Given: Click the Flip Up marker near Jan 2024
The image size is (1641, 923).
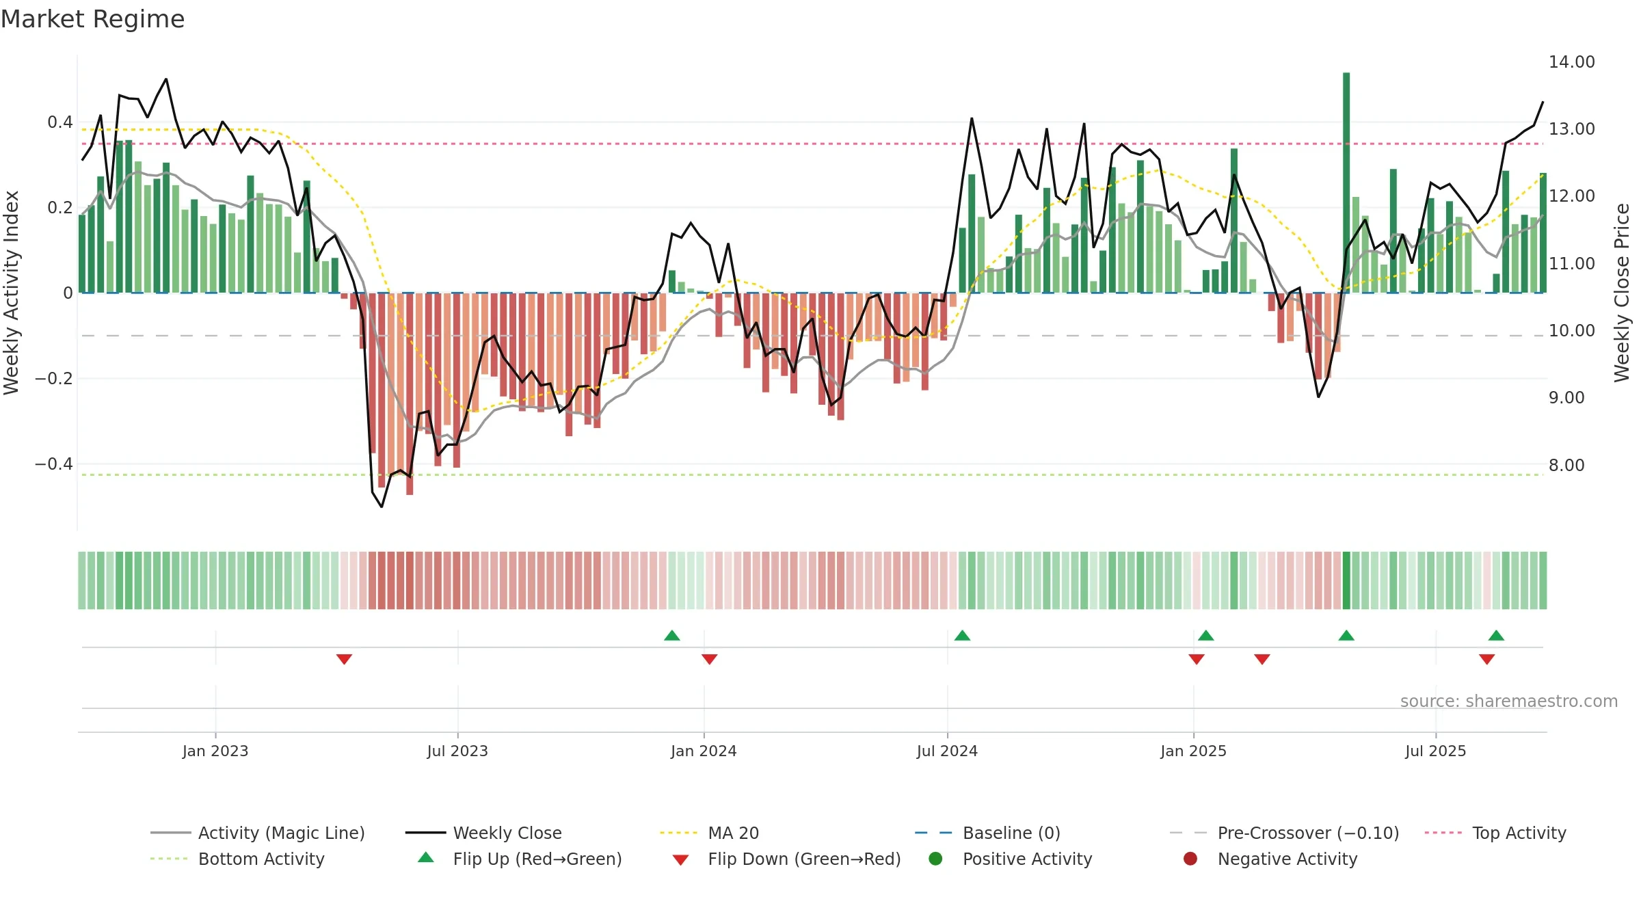Looking at the screenshot, I should coord(672,635).
